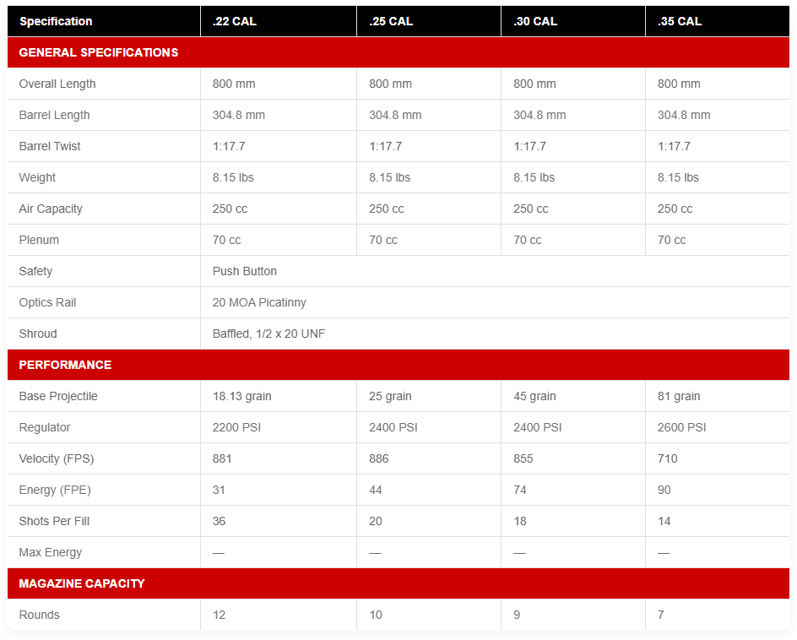797x640 pixels.
Task: Click the MAGAZINE CAPACITY section heading
Action: click(x=82, y=583)
